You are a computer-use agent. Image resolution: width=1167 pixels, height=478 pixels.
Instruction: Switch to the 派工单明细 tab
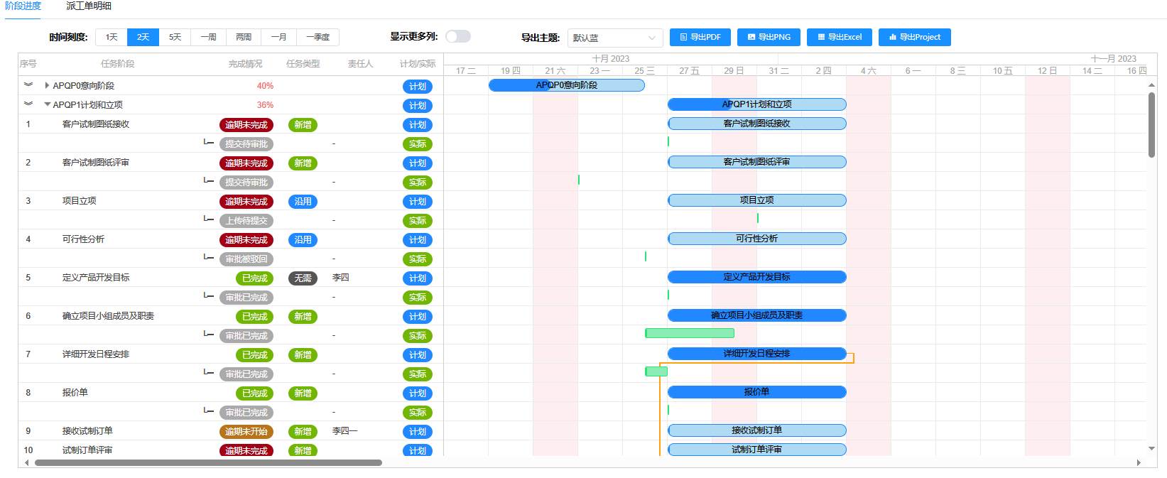pos(89,6)
